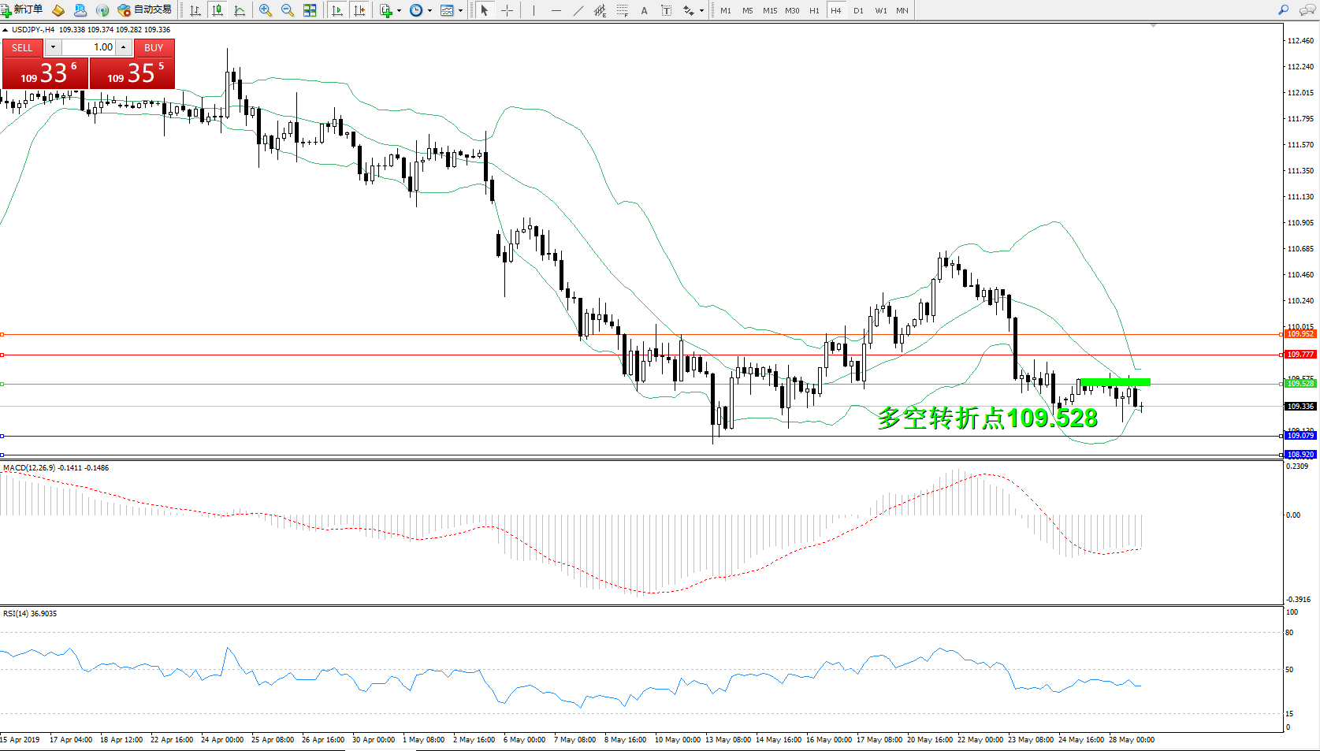Select the text label 'A' tool
1320x751 pixels.
(644, 10)
